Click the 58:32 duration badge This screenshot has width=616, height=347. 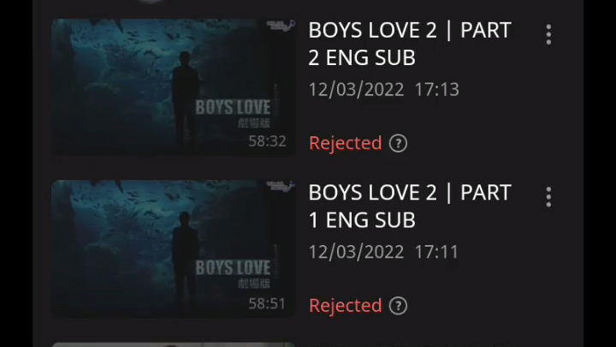pyautogui.click(x=267, y=141)
